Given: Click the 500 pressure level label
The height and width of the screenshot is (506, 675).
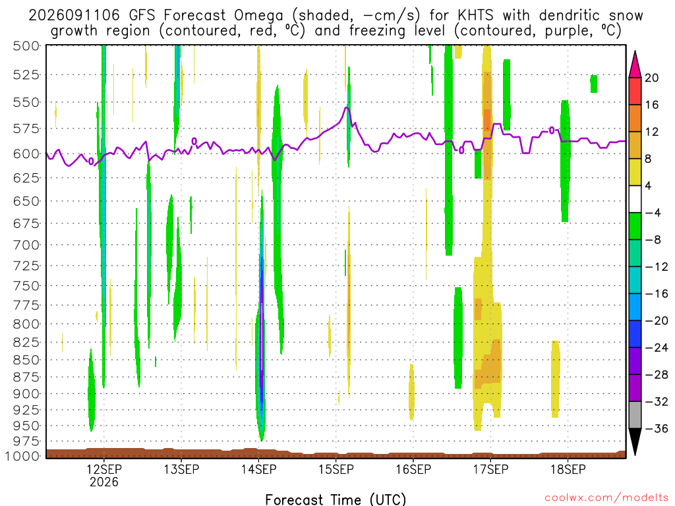Looking at the screenshot, I should [x=26, y=46].
